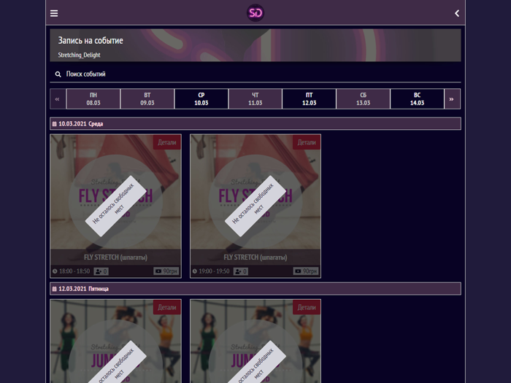Select the ПН 08.03 day tab
This screenshot has height=383, width=511.
point(93,99)
